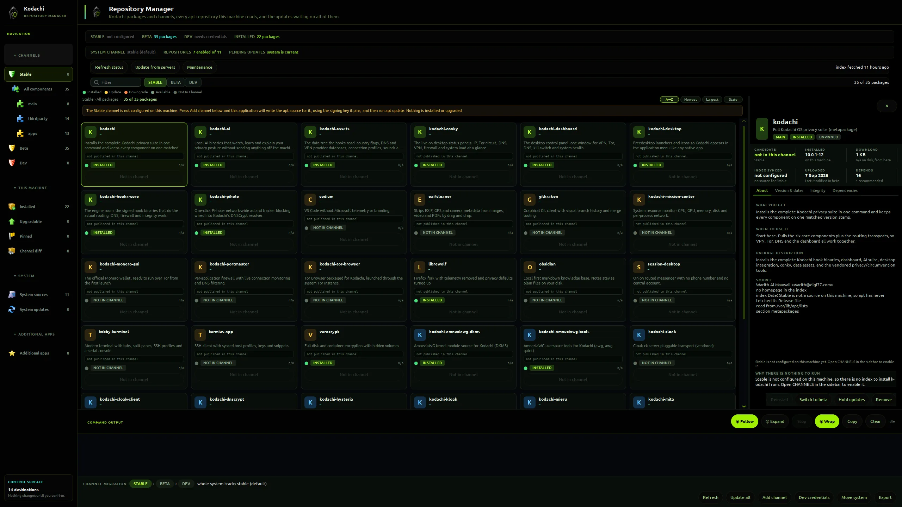Screen dimensions: 902x507
Task: Select DEV filter next to Filter box
Action: tap(193, 82)
